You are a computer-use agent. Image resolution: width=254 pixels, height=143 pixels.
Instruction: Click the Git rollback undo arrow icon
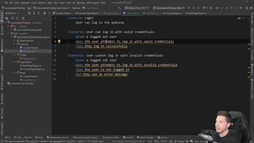(241, 8)
